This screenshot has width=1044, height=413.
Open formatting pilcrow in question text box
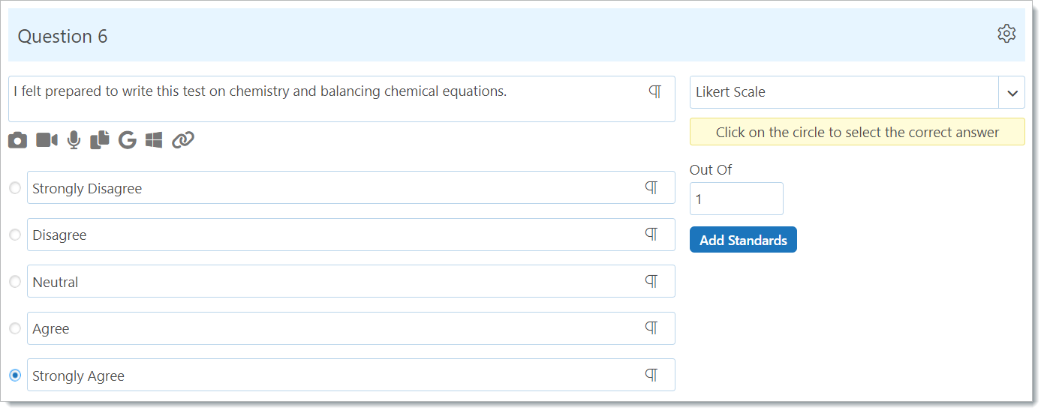[x=655, y=91]
